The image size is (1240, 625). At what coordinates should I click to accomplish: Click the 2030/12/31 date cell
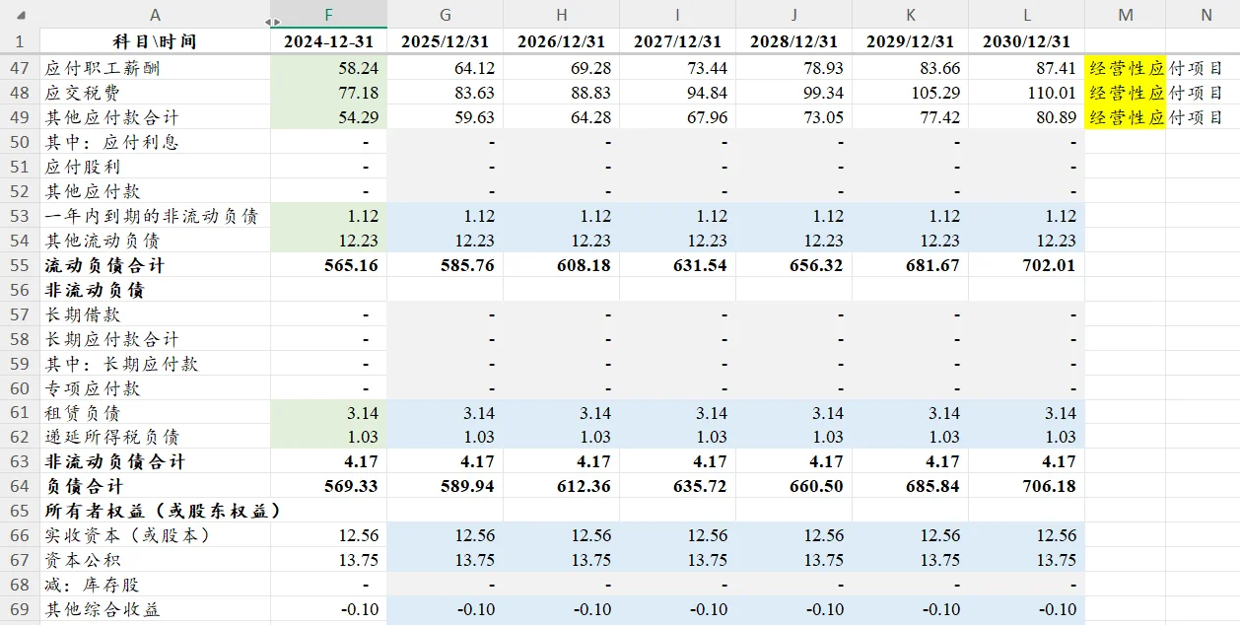(1026, 41)
